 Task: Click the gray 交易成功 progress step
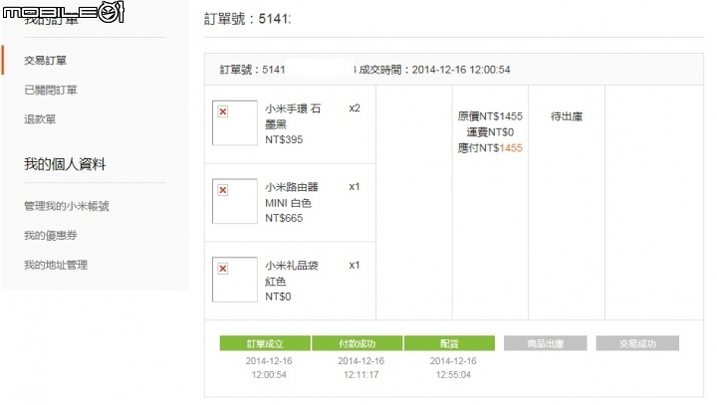(637, 343)
